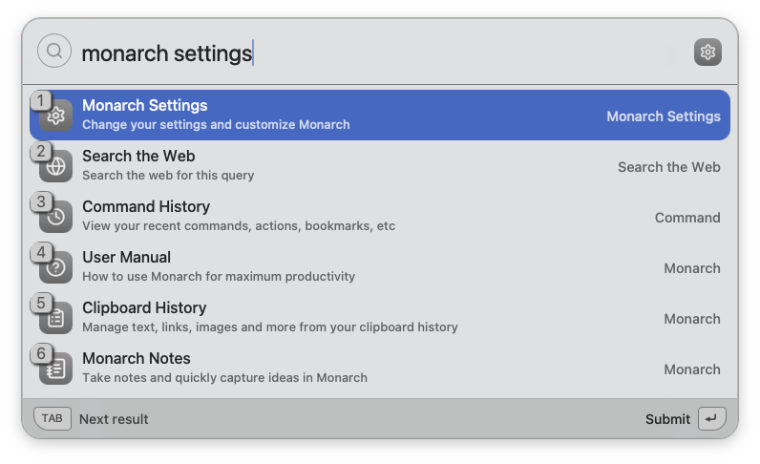Click the Monarch Settings gear icon
This screenshot has width=760, height=464.
55,116
